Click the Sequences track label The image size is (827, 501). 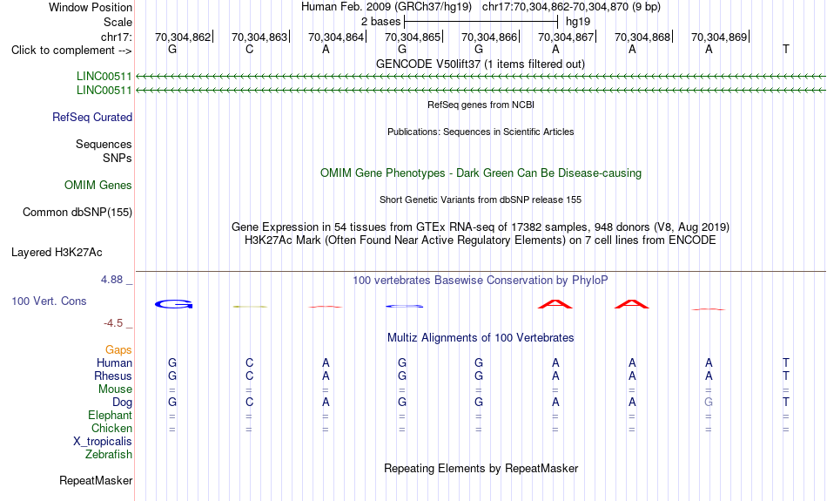104,144
